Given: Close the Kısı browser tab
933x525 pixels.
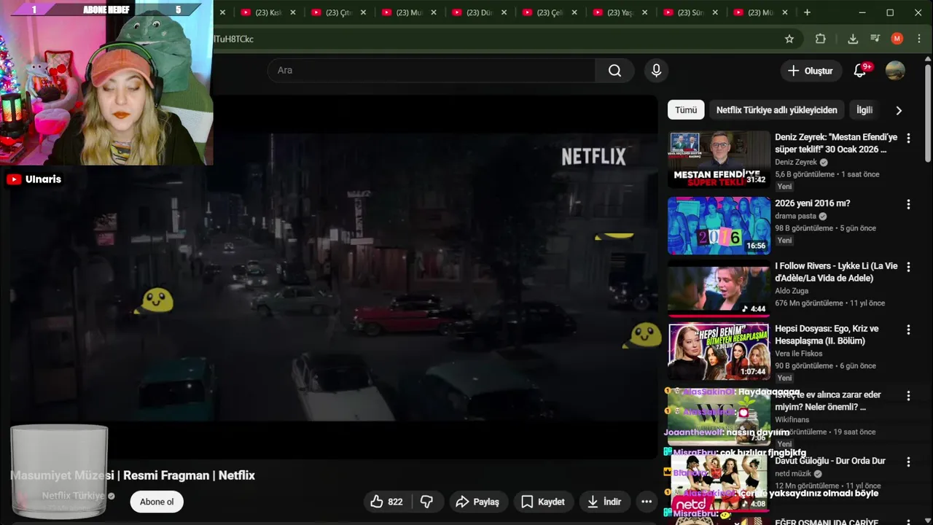Looking at the screenshot, I should [x=293, y=12].
